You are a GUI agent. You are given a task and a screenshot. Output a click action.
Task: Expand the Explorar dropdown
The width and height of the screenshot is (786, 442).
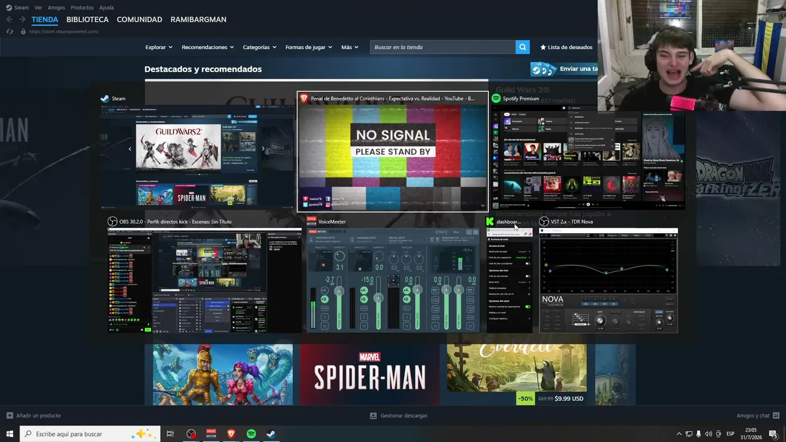[x=159, y=47]
